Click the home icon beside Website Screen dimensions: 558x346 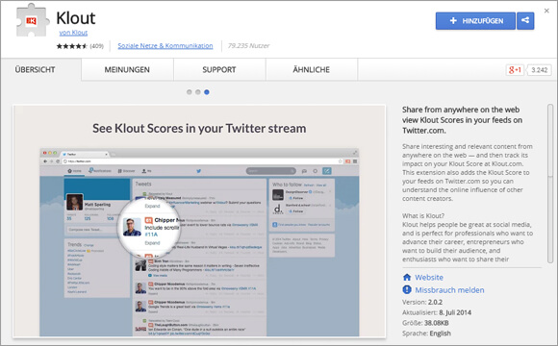coord(407,277)
